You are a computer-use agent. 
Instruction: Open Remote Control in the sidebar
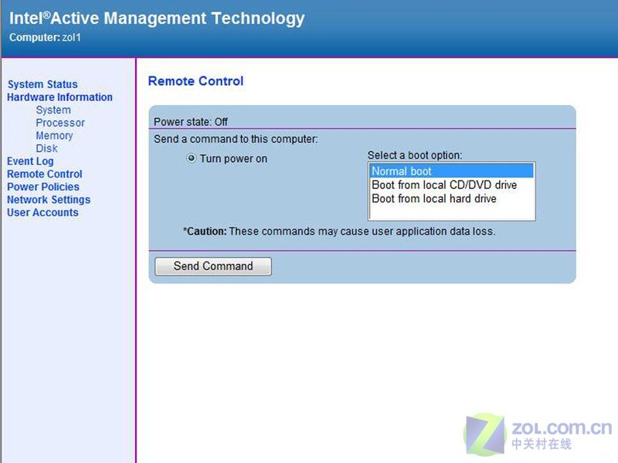[x=45, y=174]
